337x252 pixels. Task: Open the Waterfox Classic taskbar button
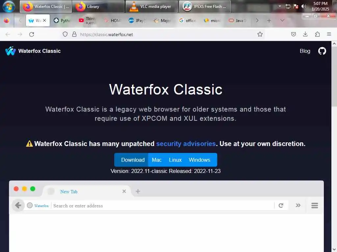tap(46, 7)
